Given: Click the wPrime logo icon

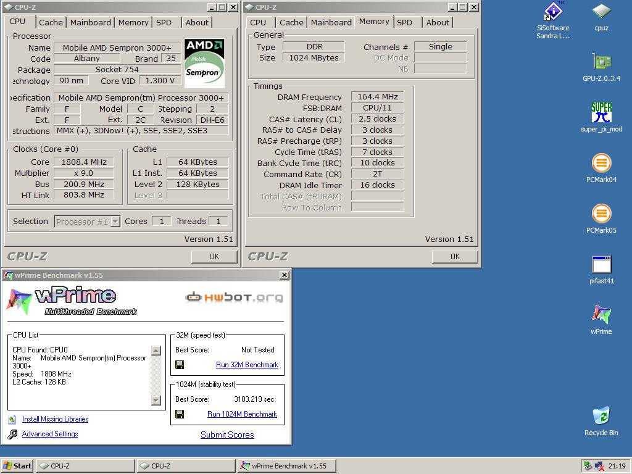Looking at the screenshot, I should 19,301.
